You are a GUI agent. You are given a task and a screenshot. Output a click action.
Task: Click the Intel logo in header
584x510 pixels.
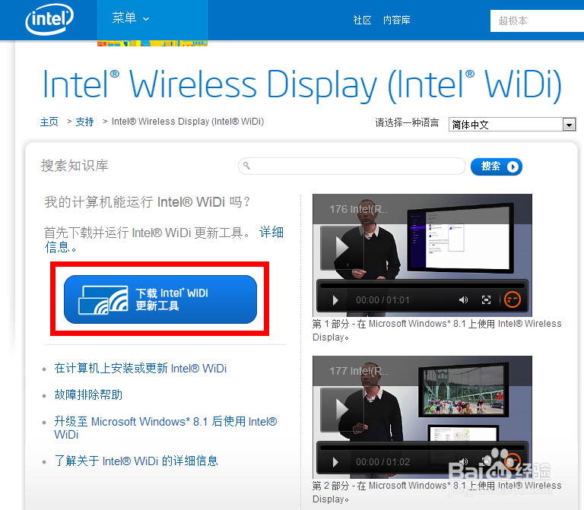pyautogui.click(x=49, y=19)
